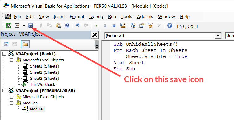The image size is (234, 120).
Task: Click the Reset stop icon
Action: pos(114,26)
